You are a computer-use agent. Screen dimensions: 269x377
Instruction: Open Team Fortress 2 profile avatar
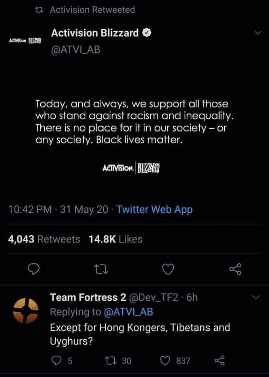(x=26, y=310)
